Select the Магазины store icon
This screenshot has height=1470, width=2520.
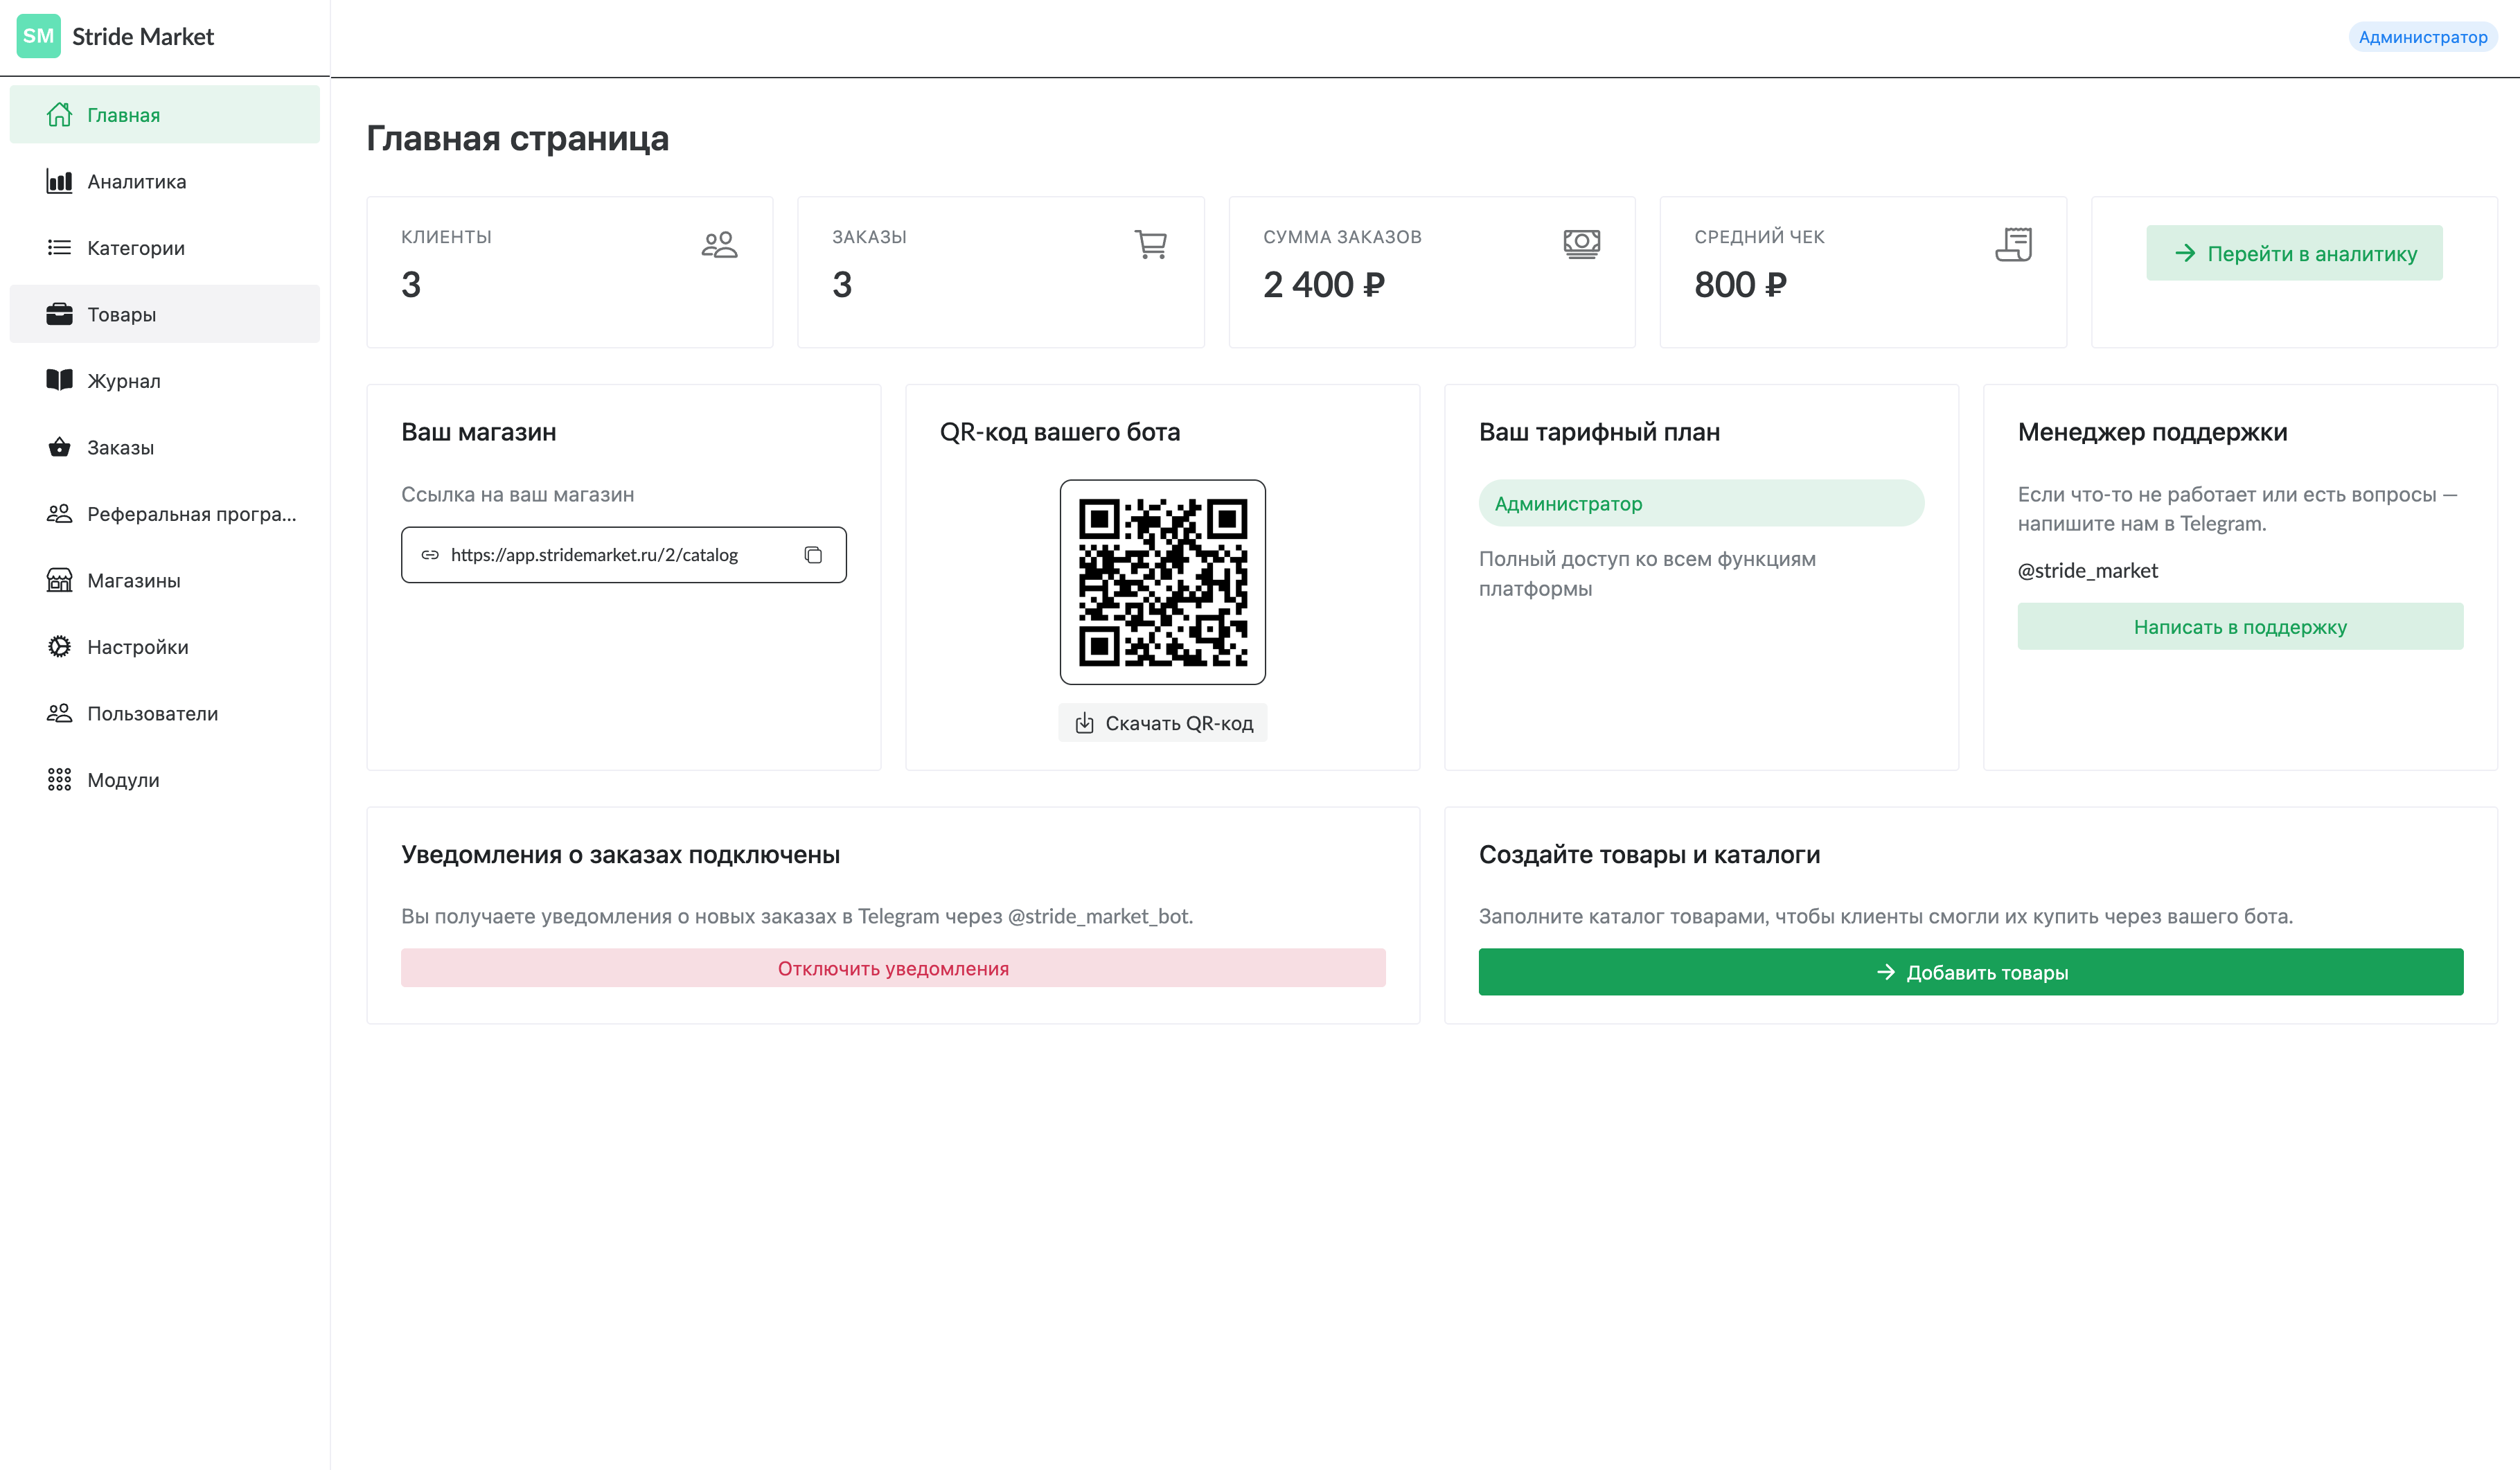[x=59, y=580]
